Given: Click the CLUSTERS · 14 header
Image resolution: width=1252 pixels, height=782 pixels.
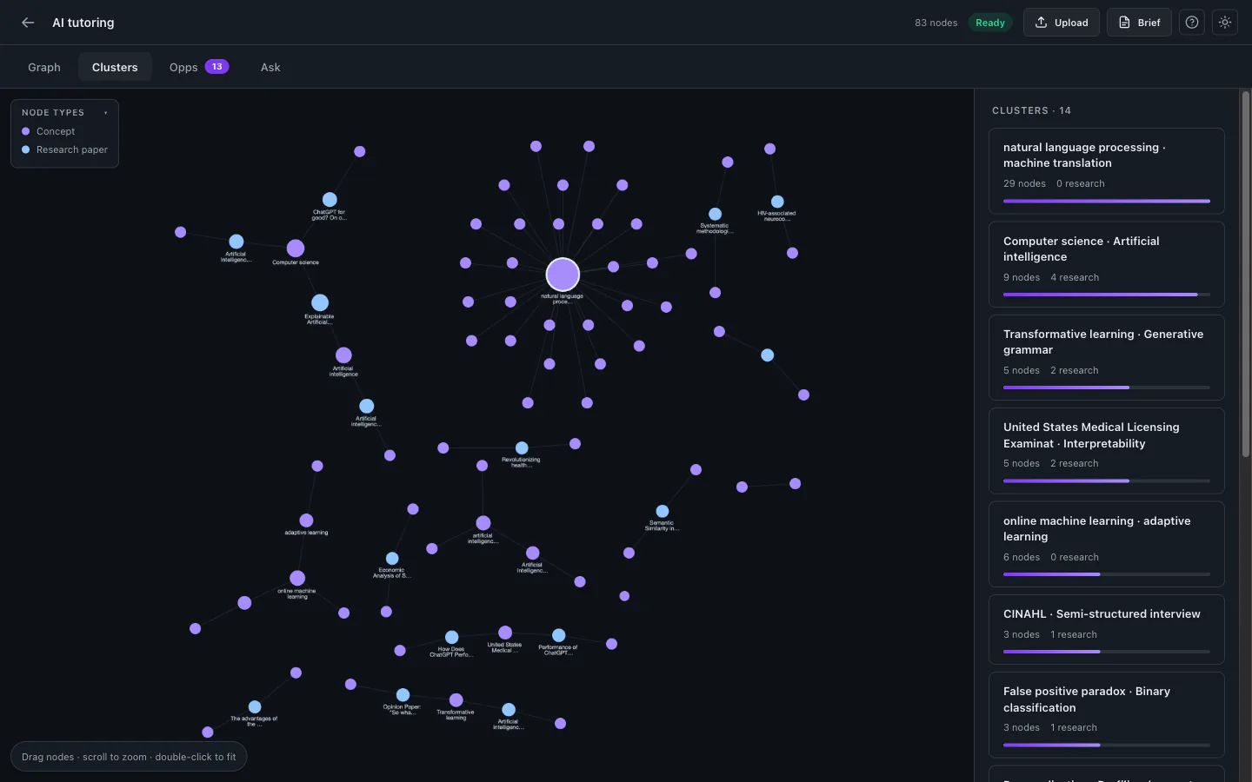Looking at the screenshot, I should click(1031, 110).
